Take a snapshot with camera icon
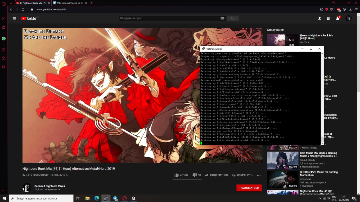360x202 pixels. tap(322, 9)
